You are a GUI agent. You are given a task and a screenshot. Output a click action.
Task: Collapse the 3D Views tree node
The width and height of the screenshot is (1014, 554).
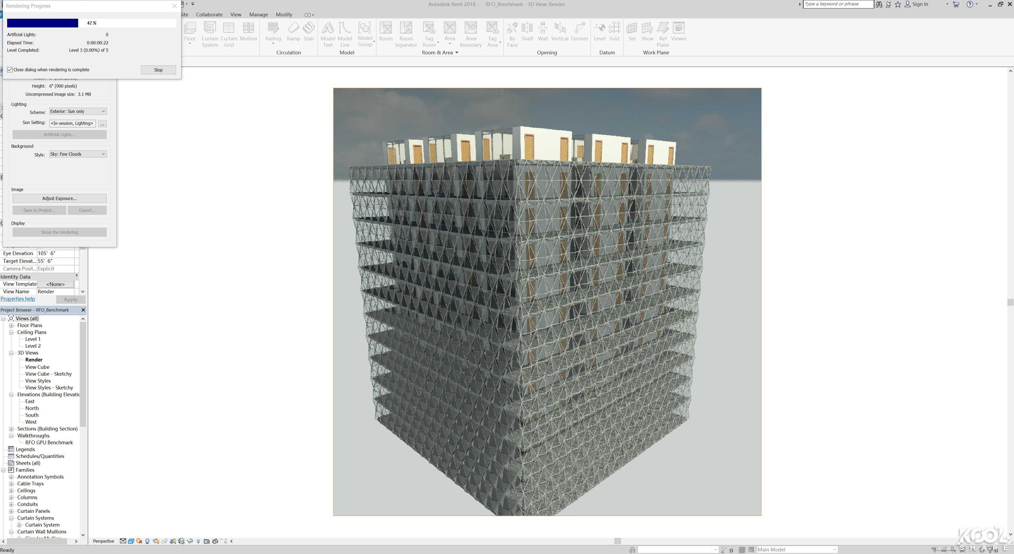coord(11,353)
